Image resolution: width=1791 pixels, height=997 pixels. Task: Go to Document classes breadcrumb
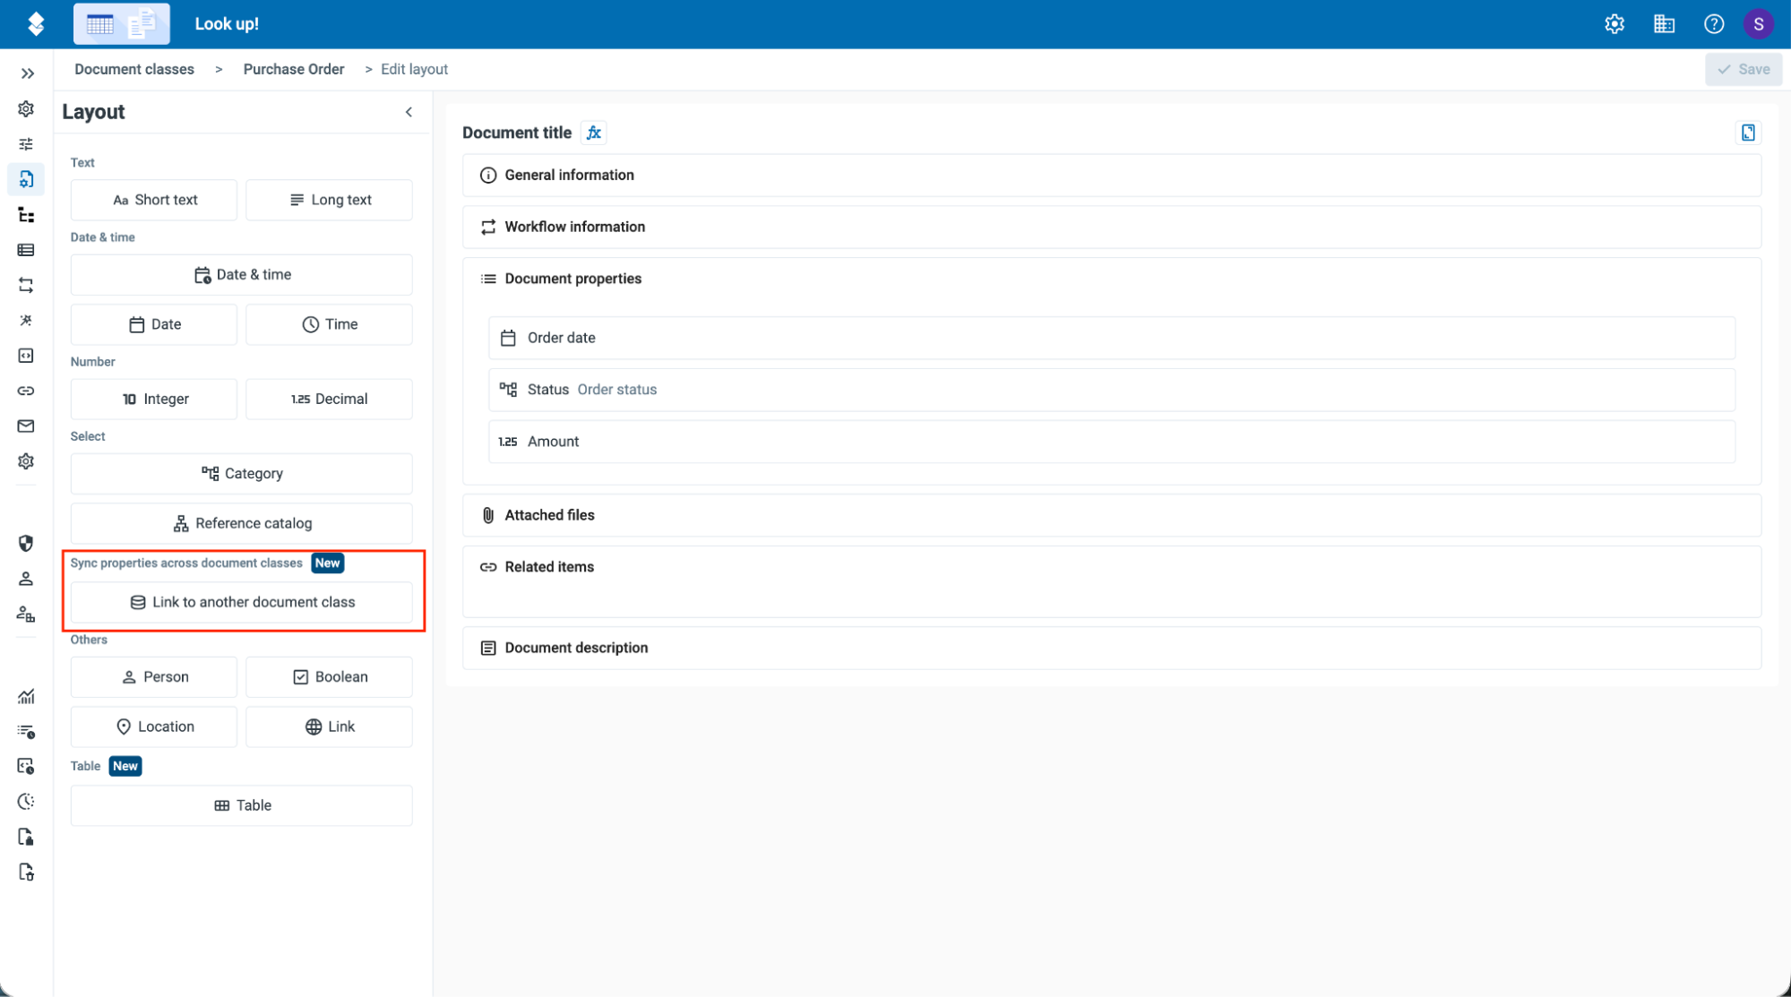134,69
